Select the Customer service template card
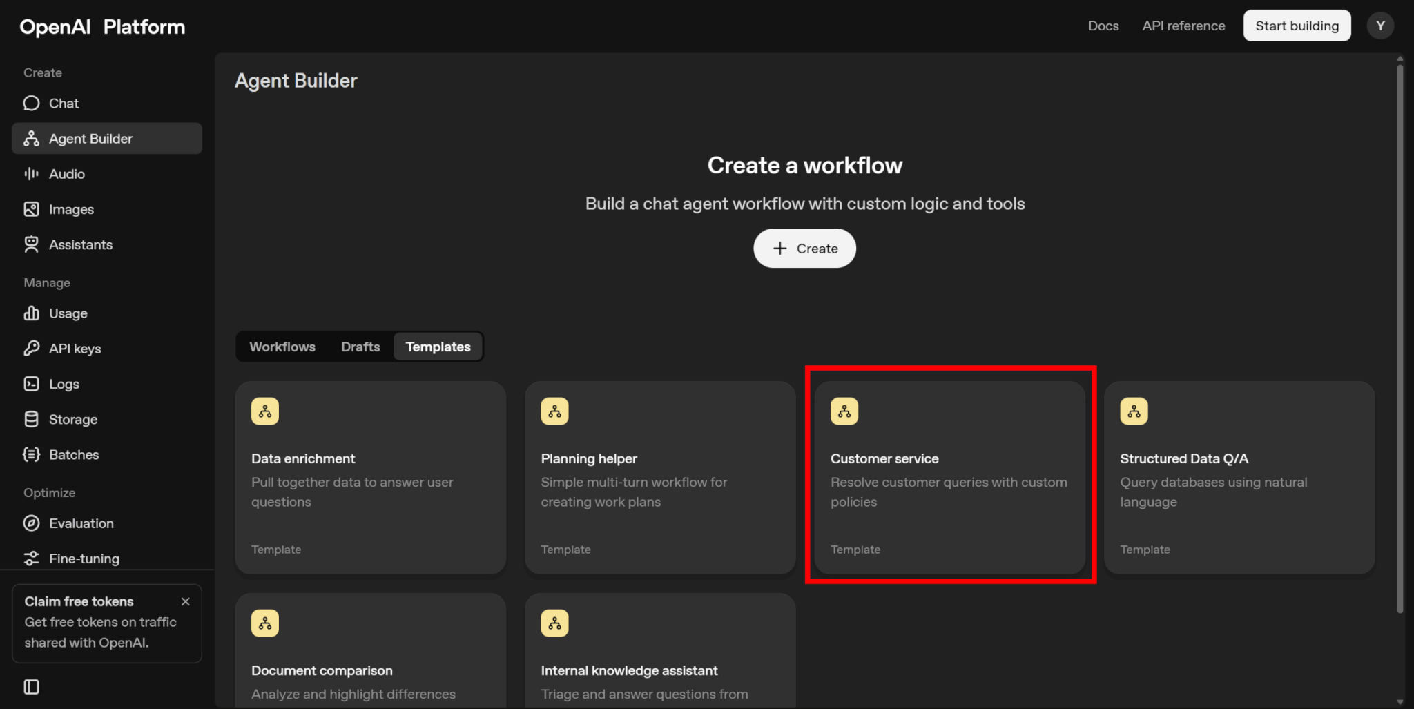Viewport: 1414px width, 709px height. pyautogui.click(x=949, y=476)
